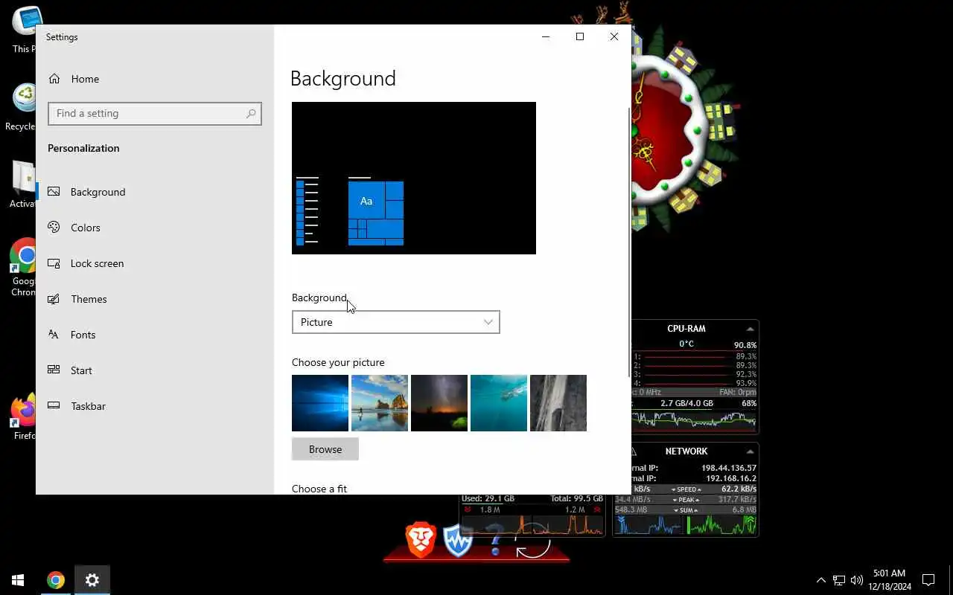Screen dimensions: 953x595
Task: Open Chrome from the taskbar
Action: [56, 580]
